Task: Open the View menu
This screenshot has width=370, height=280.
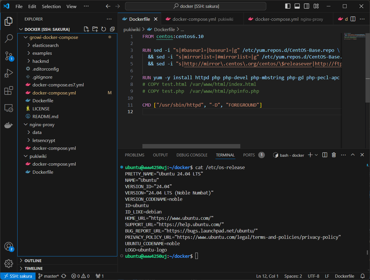Action: pos(71,6)
